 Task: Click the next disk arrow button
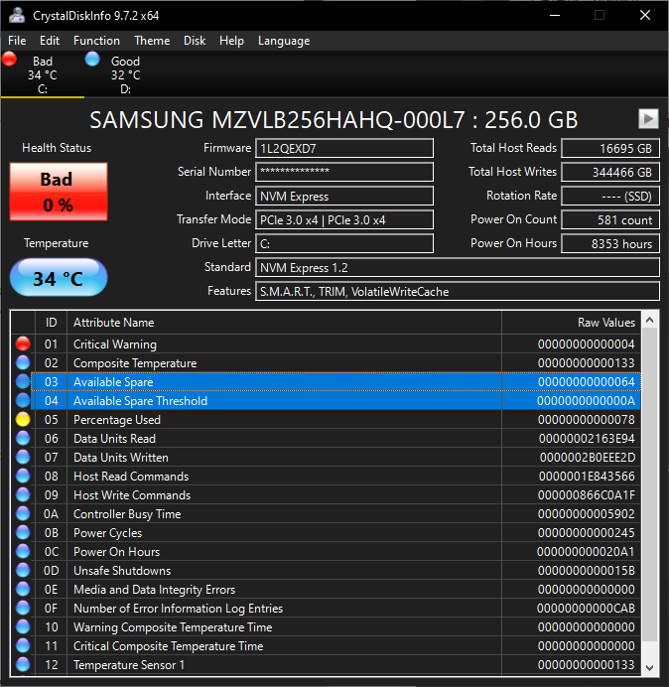(648, 118)
